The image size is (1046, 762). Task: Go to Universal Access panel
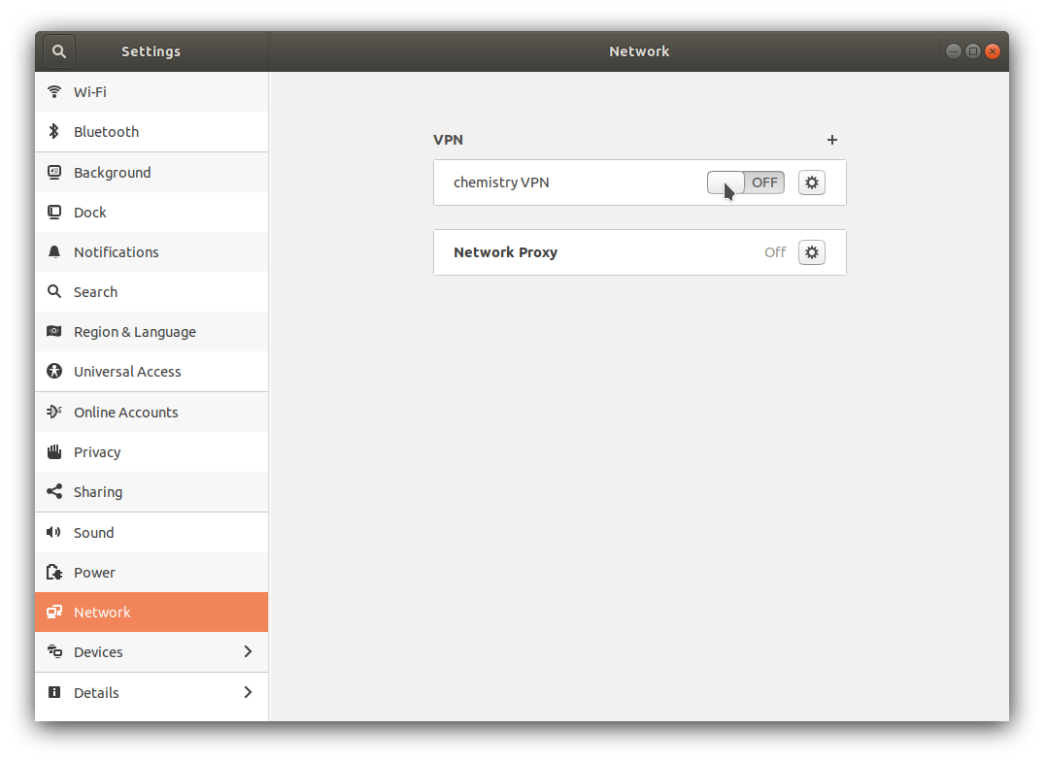pyautogui.click(x=152, y=372)
